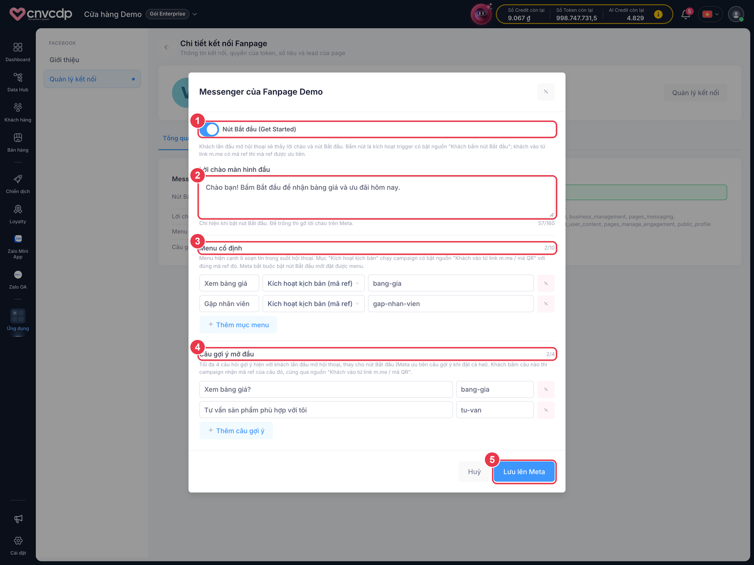
Task: Click the greeting message textarea
Action: [x=377, y=197]
